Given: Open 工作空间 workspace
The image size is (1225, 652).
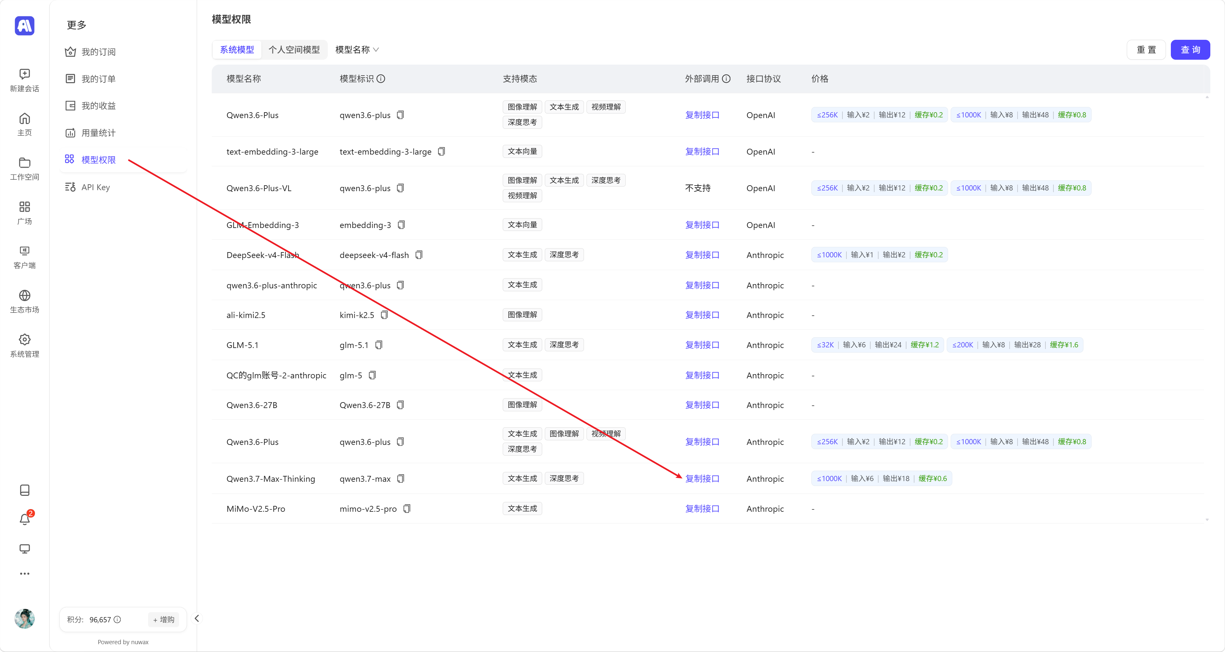Looking at the screenshot, I should pos(25,168).
